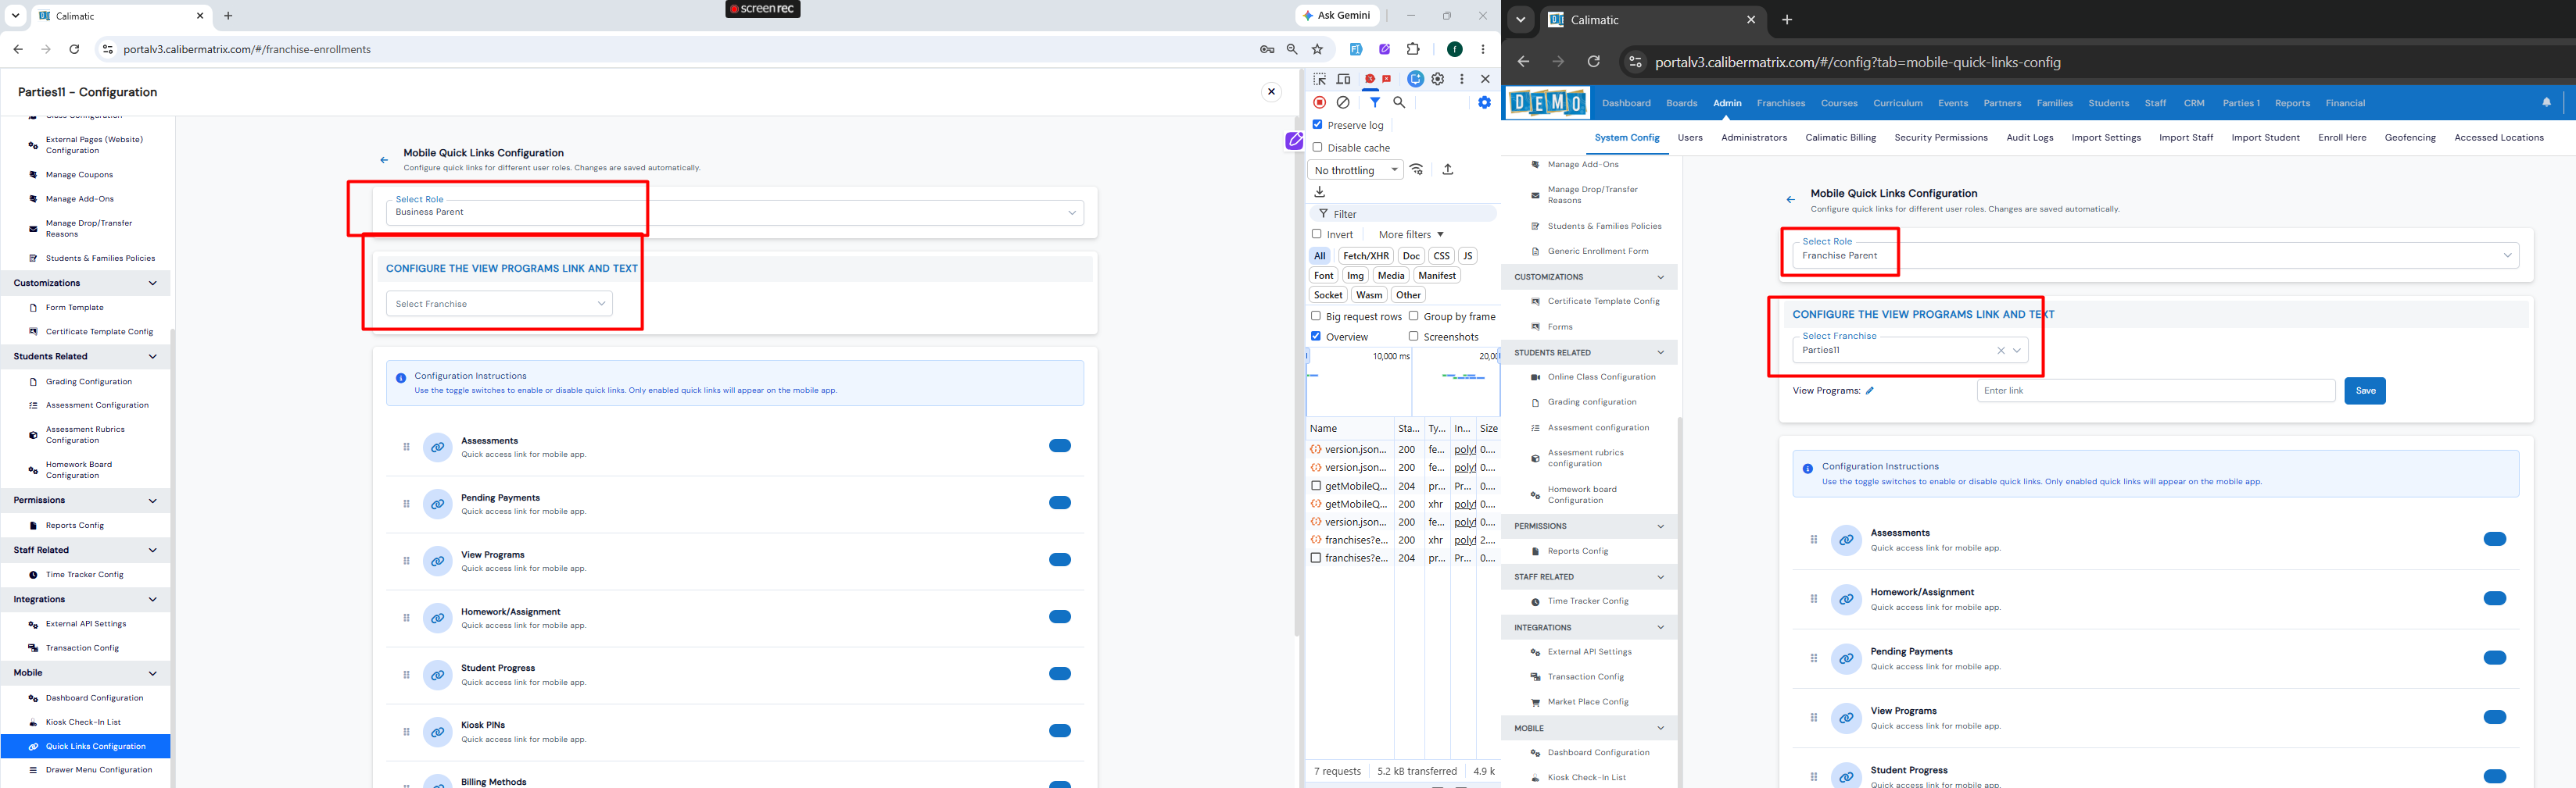Image resolution: width=2576 pixels, height=788 pixels.
Task: Expand the More filters dropdown
Action: pos(1411,235)
